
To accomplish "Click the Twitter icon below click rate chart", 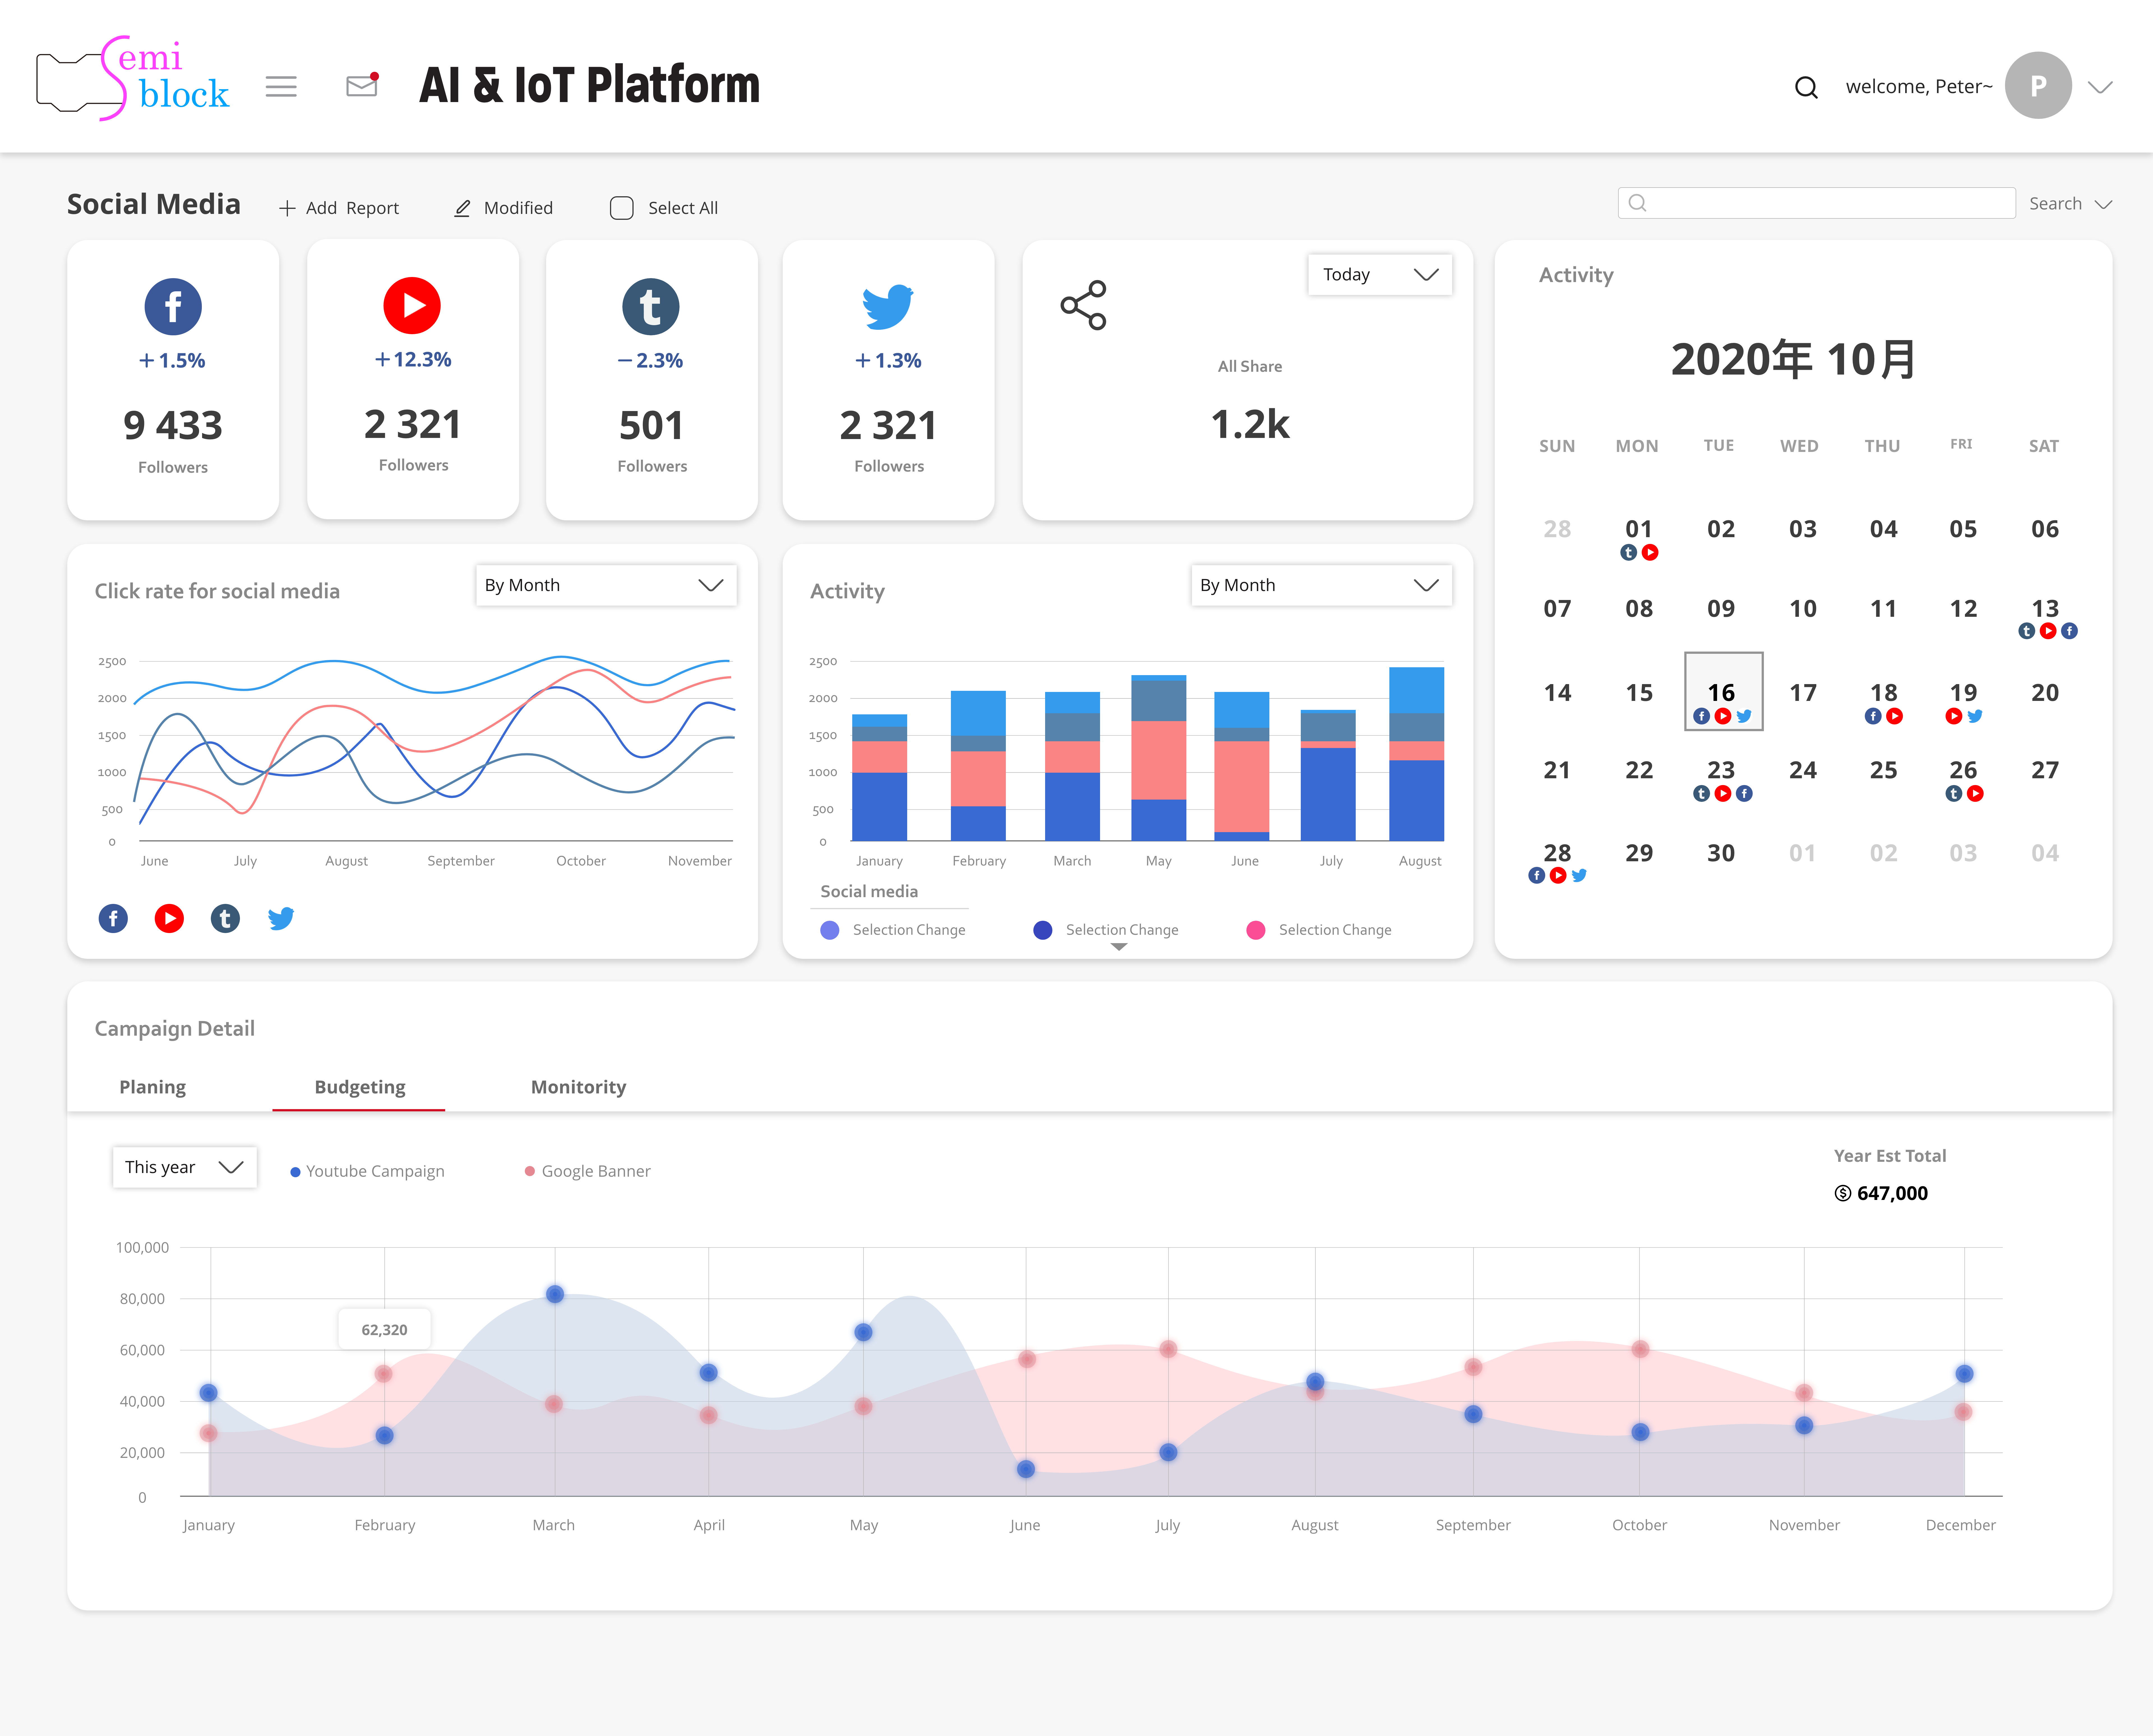I will tap(281, 918).
